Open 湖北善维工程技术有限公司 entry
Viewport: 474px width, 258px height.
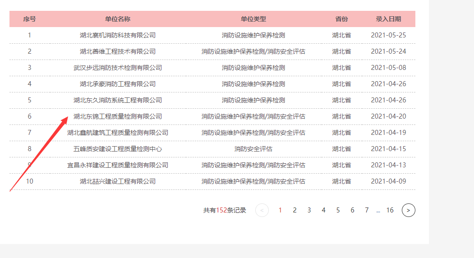pos(118,51)
